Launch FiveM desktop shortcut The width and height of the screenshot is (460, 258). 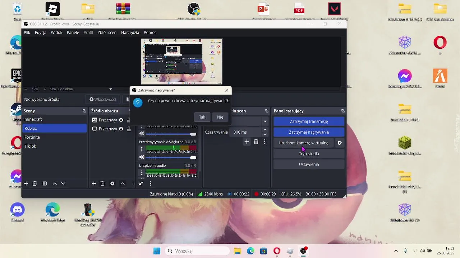440,78
